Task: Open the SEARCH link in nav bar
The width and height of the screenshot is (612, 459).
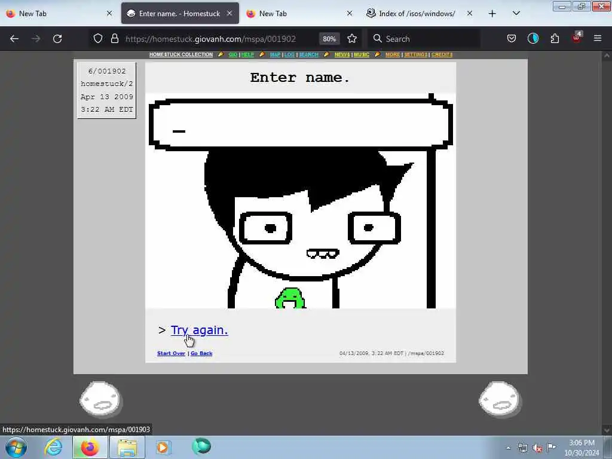Action: (x=309, y=54)
